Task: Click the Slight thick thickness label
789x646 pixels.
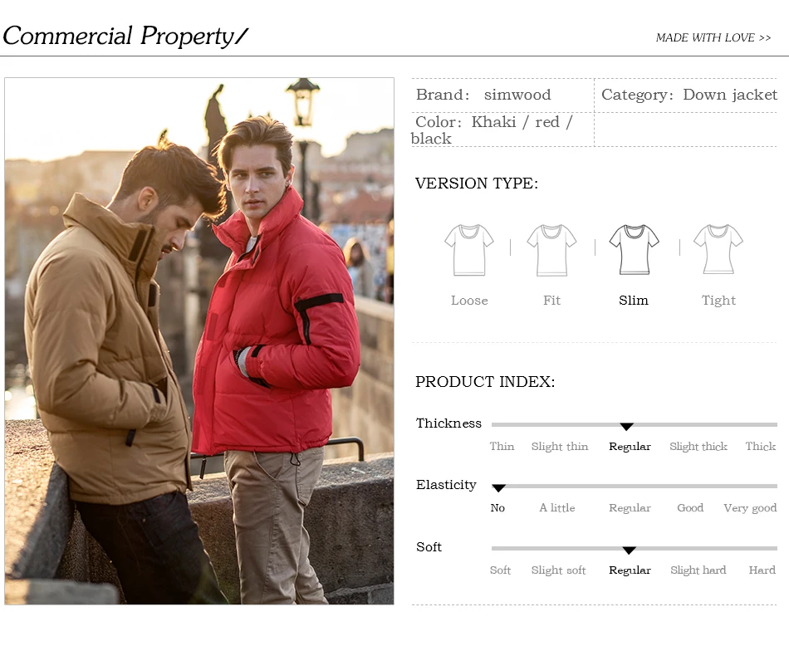Action: click(698, 446)
